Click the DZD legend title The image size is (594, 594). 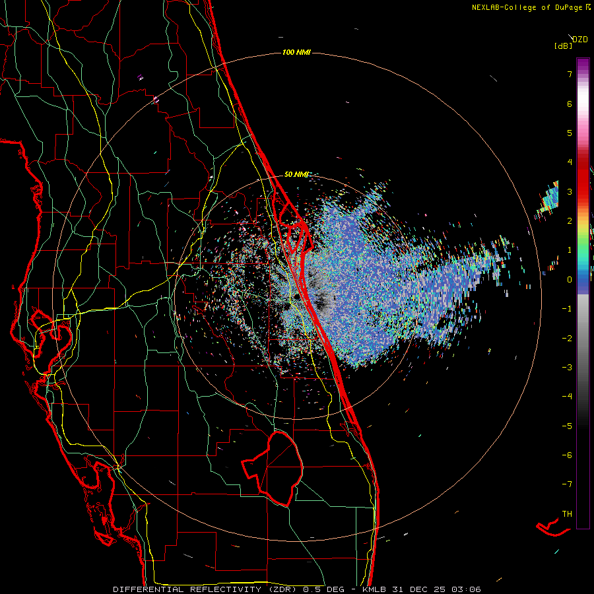(580, 40)
